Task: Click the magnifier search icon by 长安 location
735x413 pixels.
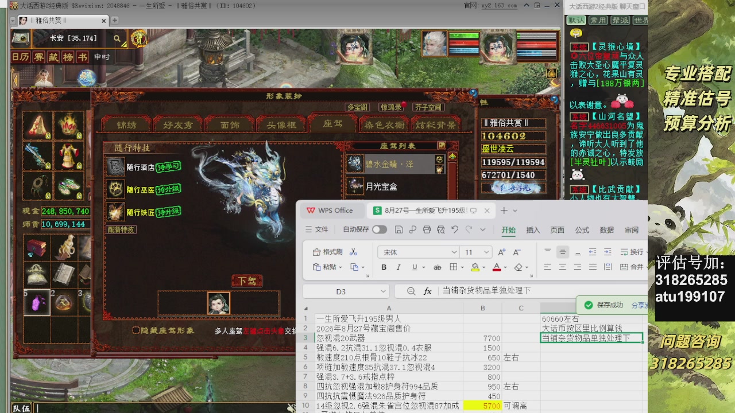Action: point(117,39)
